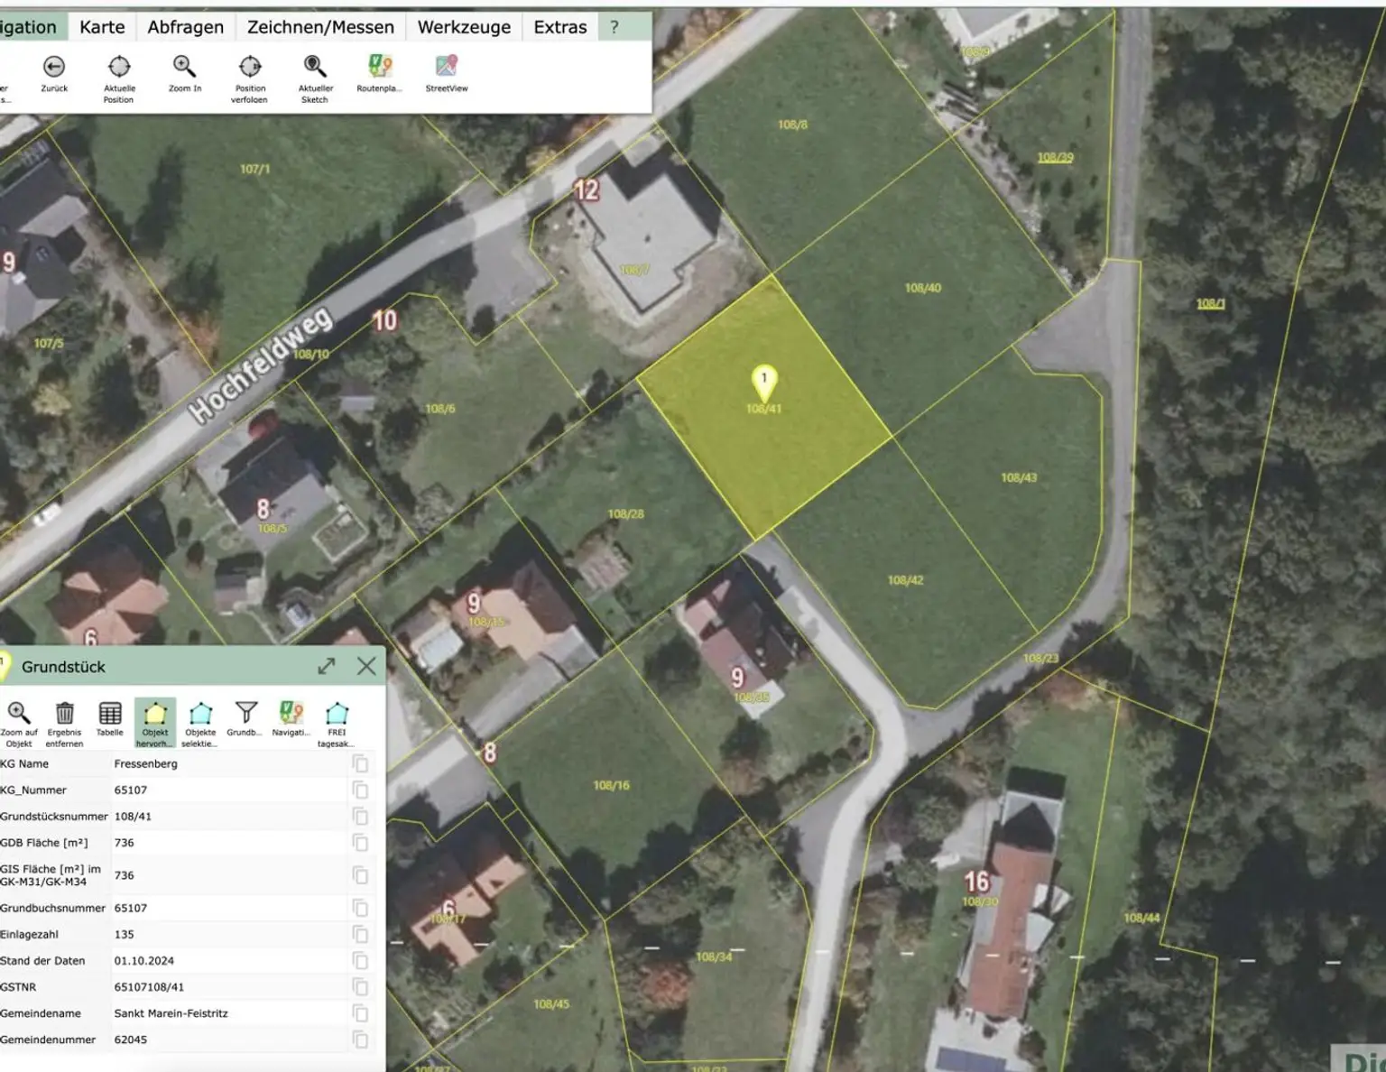Screen dimensions: 1386x1072
Task: Click parcel label 108/28 on the map
Action: pyautogui.click(x=625, y=513)
